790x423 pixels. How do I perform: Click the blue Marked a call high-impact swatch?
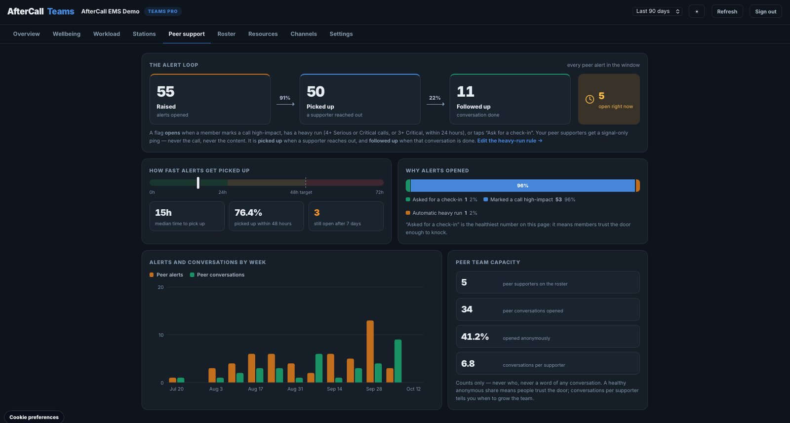pos(486,199)
